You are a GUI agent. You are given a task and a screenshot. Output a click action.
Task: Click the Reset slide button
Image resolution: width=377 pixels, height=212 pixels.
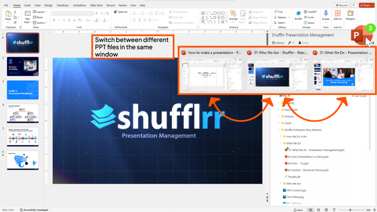pos(38,17)
